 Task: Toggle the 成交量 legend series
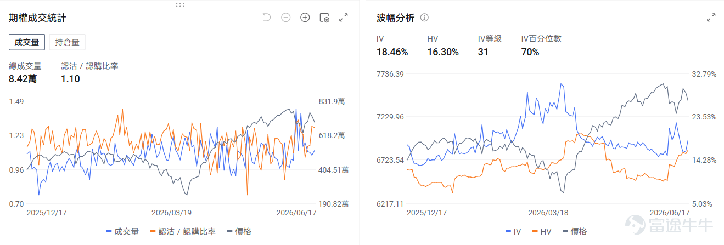tap(122, 231)
